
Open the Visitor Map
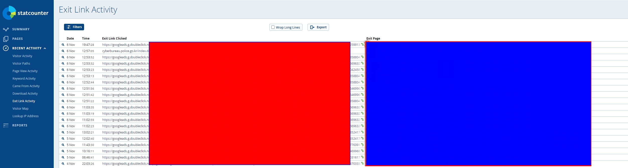21,109
